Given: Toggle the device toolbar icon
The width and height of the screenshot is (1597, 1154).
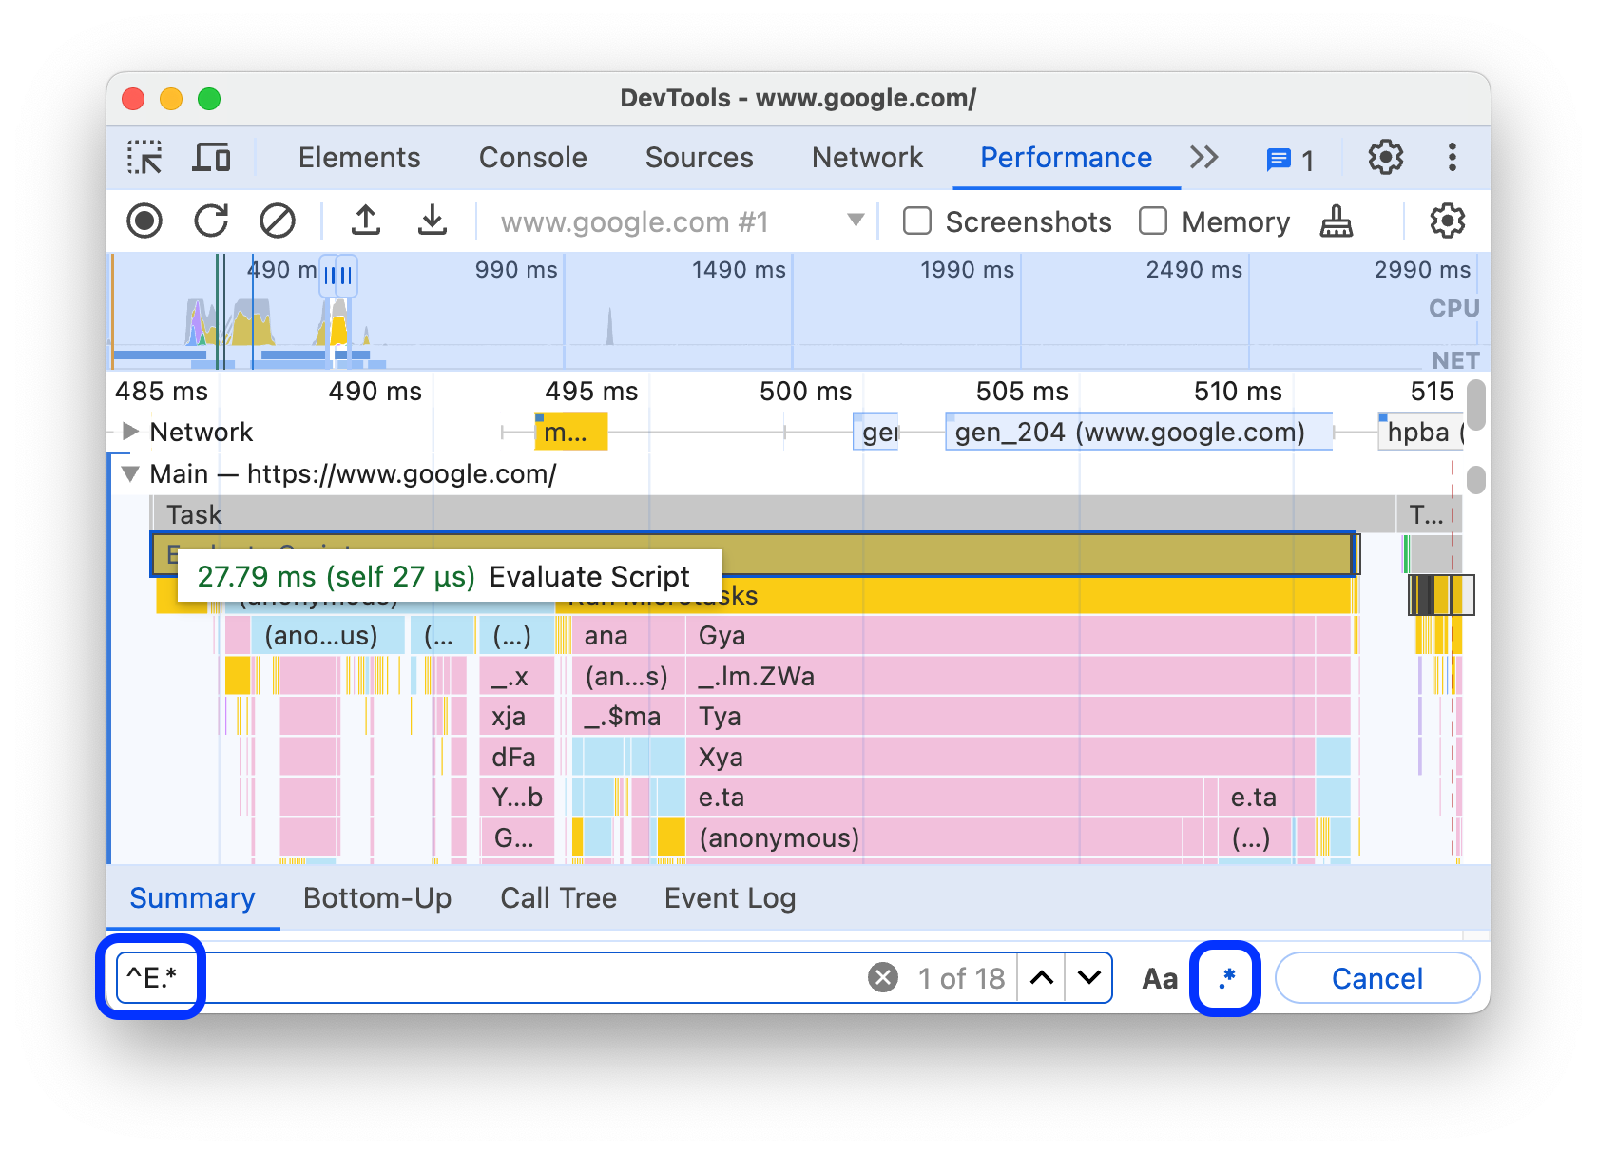Looking at the screenshot, I should [211, 158].
